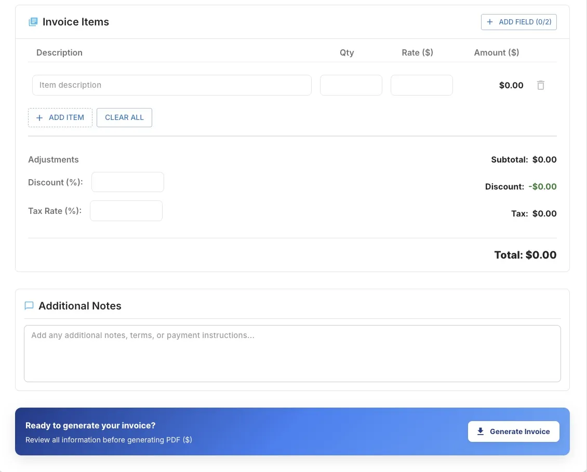Focus the Item description text field
The width and height of the screenshot is (587, 472).
(171, 85)
